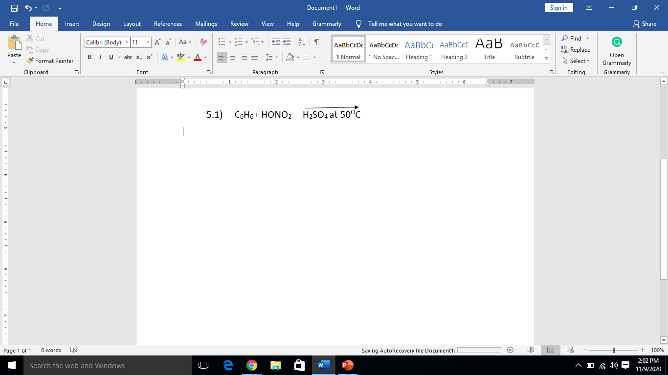
Task: Switch to the Insert ribbon tab
Action: point(72,23)
